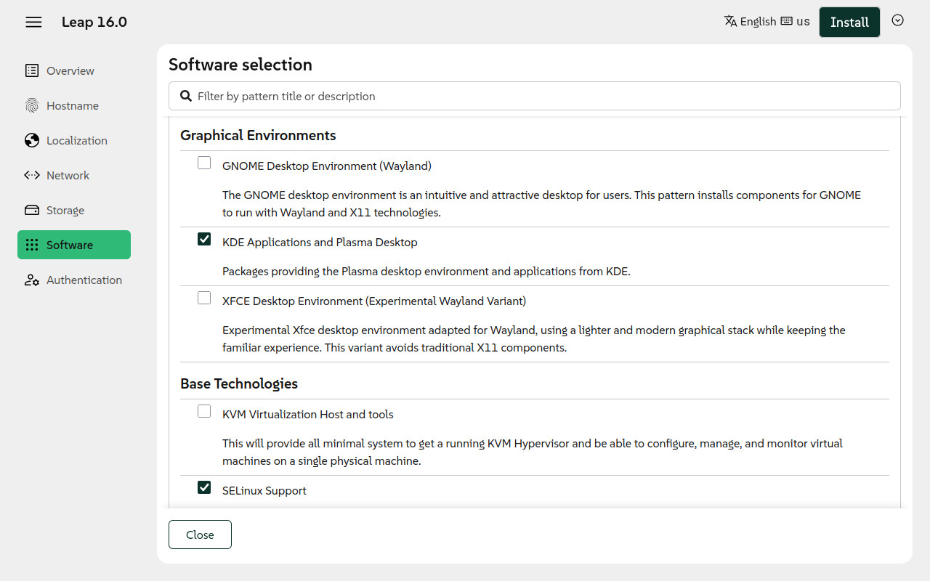Viewport: 930px width, 581px height.
Task: Uncheck KDE Applications and Plasma Desktop
Action: pyautogui.click(x=204, y=239)
